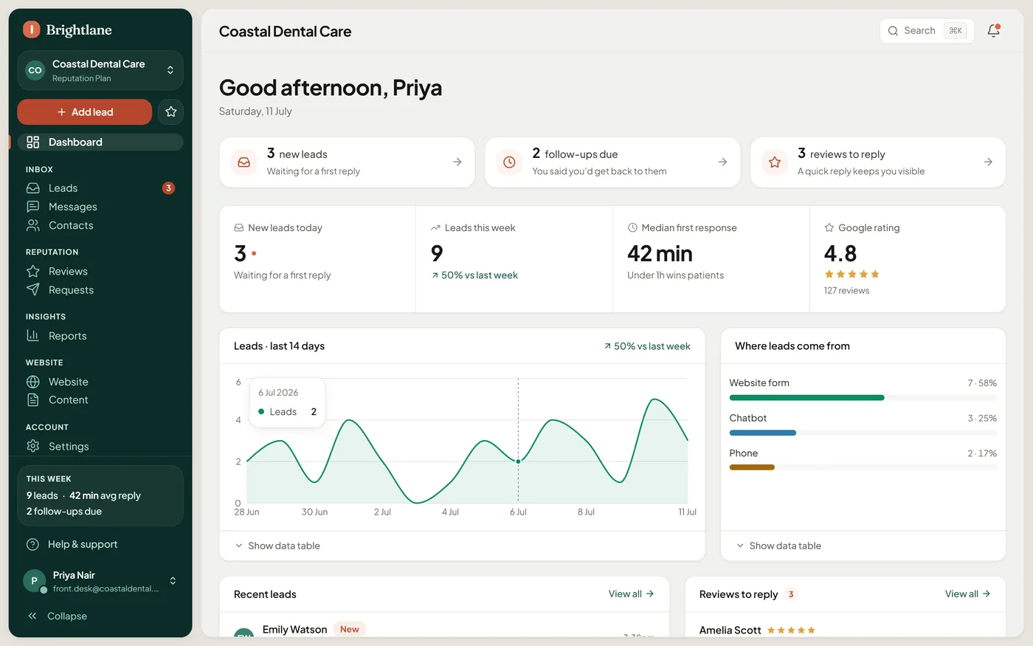Click the Requests paper plane icon
The width and height of the screenshot is (1033, 646).
tap(32, 289)
